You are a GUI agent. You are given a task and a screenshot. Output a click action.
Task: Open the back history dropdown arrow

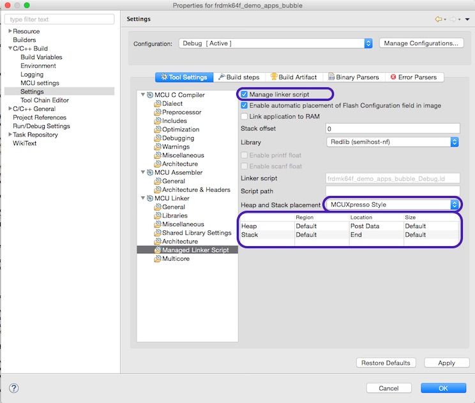coord(445,20)
